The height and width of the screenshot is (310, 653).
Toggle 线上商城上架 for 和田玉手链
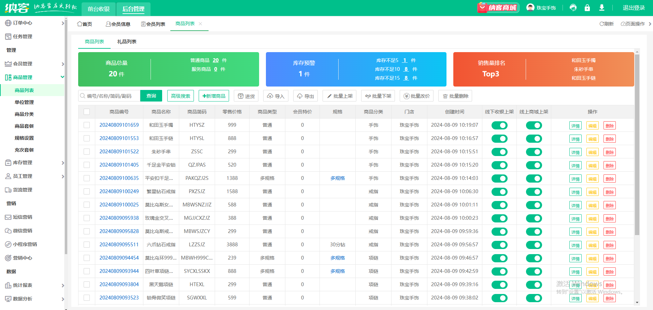(x=534, y=139)
